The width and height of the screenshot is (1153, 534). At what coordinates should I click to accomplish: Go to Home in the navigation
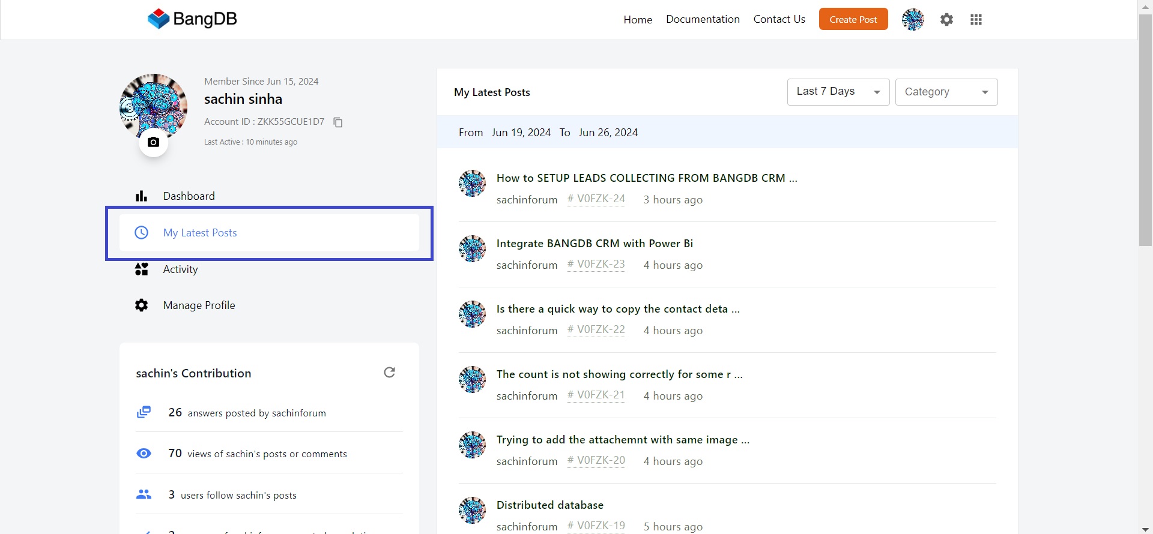click(638, 20)
